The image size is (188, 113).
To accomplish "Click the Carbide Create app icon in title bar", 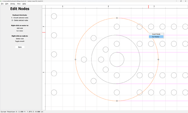I will pyautogui.click(x=1, y=1).
